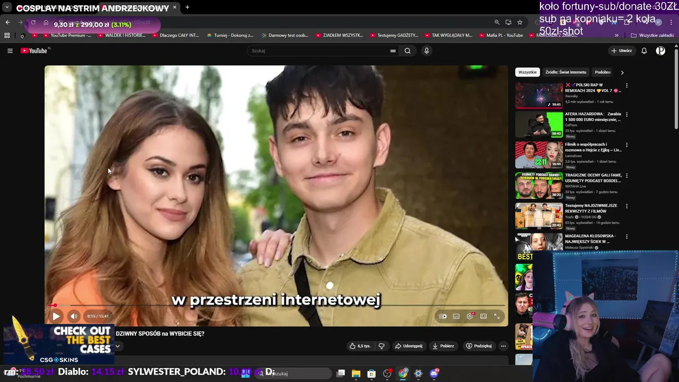The width and height of the screenshot is (679, 382).
Task: Mute the video using the volume icon
Action: click(x=74, y=316)
